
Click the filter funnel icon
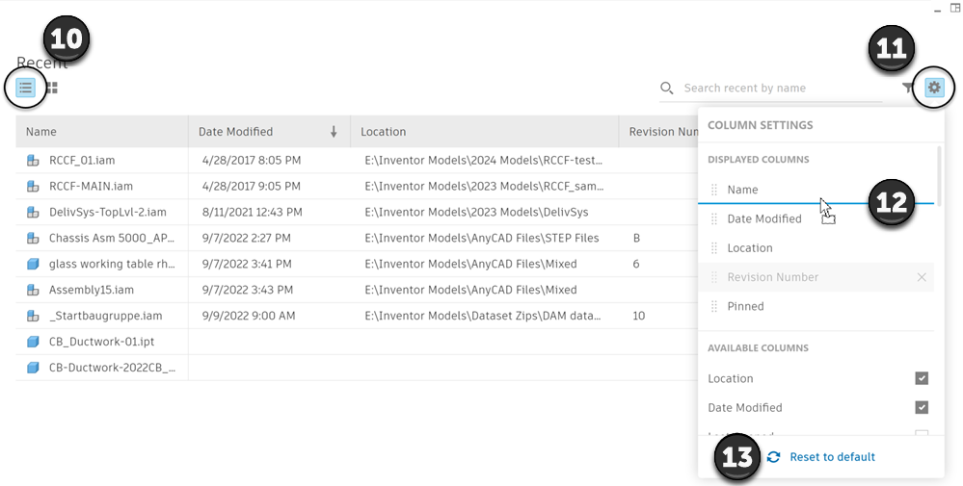907,88
